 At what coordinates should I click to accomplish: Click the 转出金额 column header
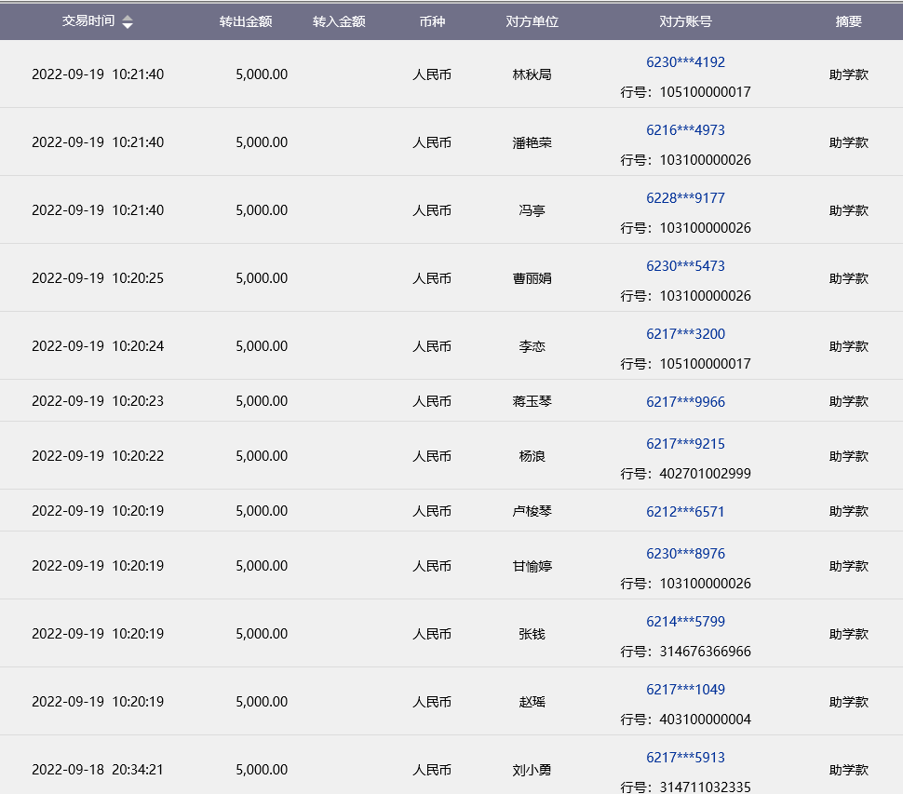(246, 21)
